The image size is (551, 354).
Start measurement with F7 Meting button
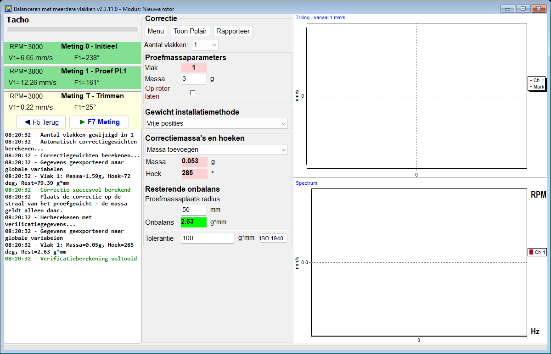point(99,122)
